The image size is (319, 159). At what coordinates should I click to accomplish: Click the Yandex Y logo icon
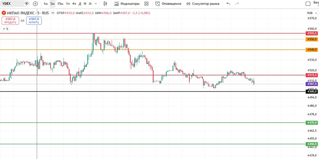pos(4,13)
